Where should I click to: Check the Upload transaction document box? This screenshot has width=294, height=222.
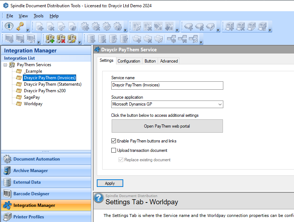coord(113,150)
